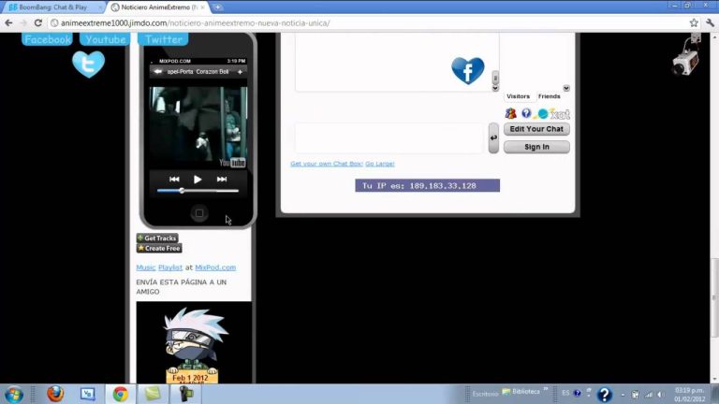Open the Playlist link
Image resolution: width=719 pixels, height=404 pixels.
pos(170,267)
